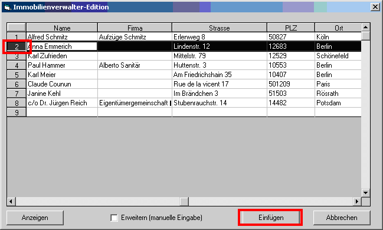The height and width of the screenshot is (230, 383).
Task: Select row header number 9
Action: tap(17, 112)
